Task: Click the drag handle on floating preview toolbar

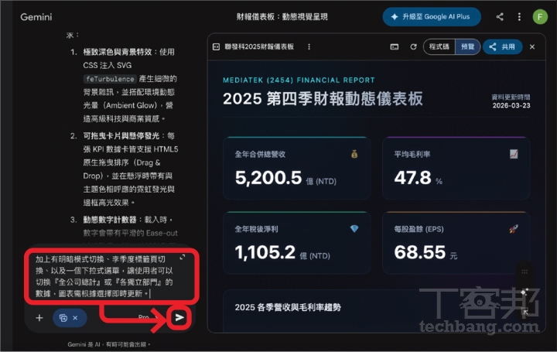Action: pyautogui.click(x=525, y=272)
